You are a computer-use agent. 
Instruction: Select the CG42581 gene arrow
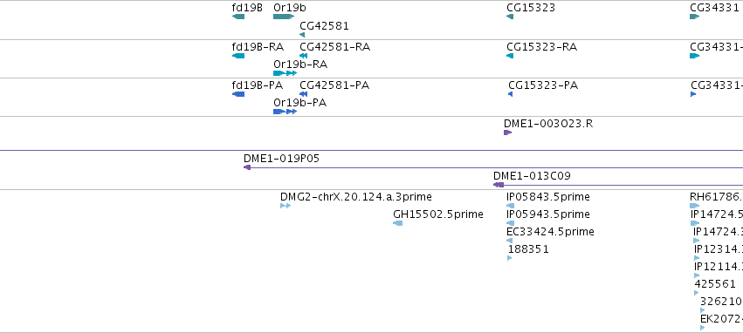tap(302, 35)
